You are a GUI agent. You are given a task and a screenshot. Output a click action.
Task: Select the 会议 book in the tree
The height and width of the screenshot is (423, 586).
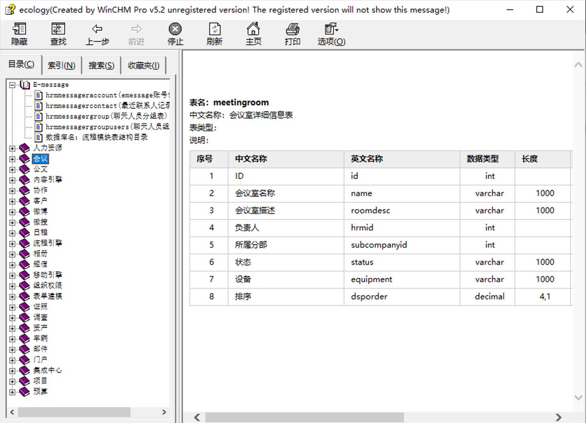[40, 159]
